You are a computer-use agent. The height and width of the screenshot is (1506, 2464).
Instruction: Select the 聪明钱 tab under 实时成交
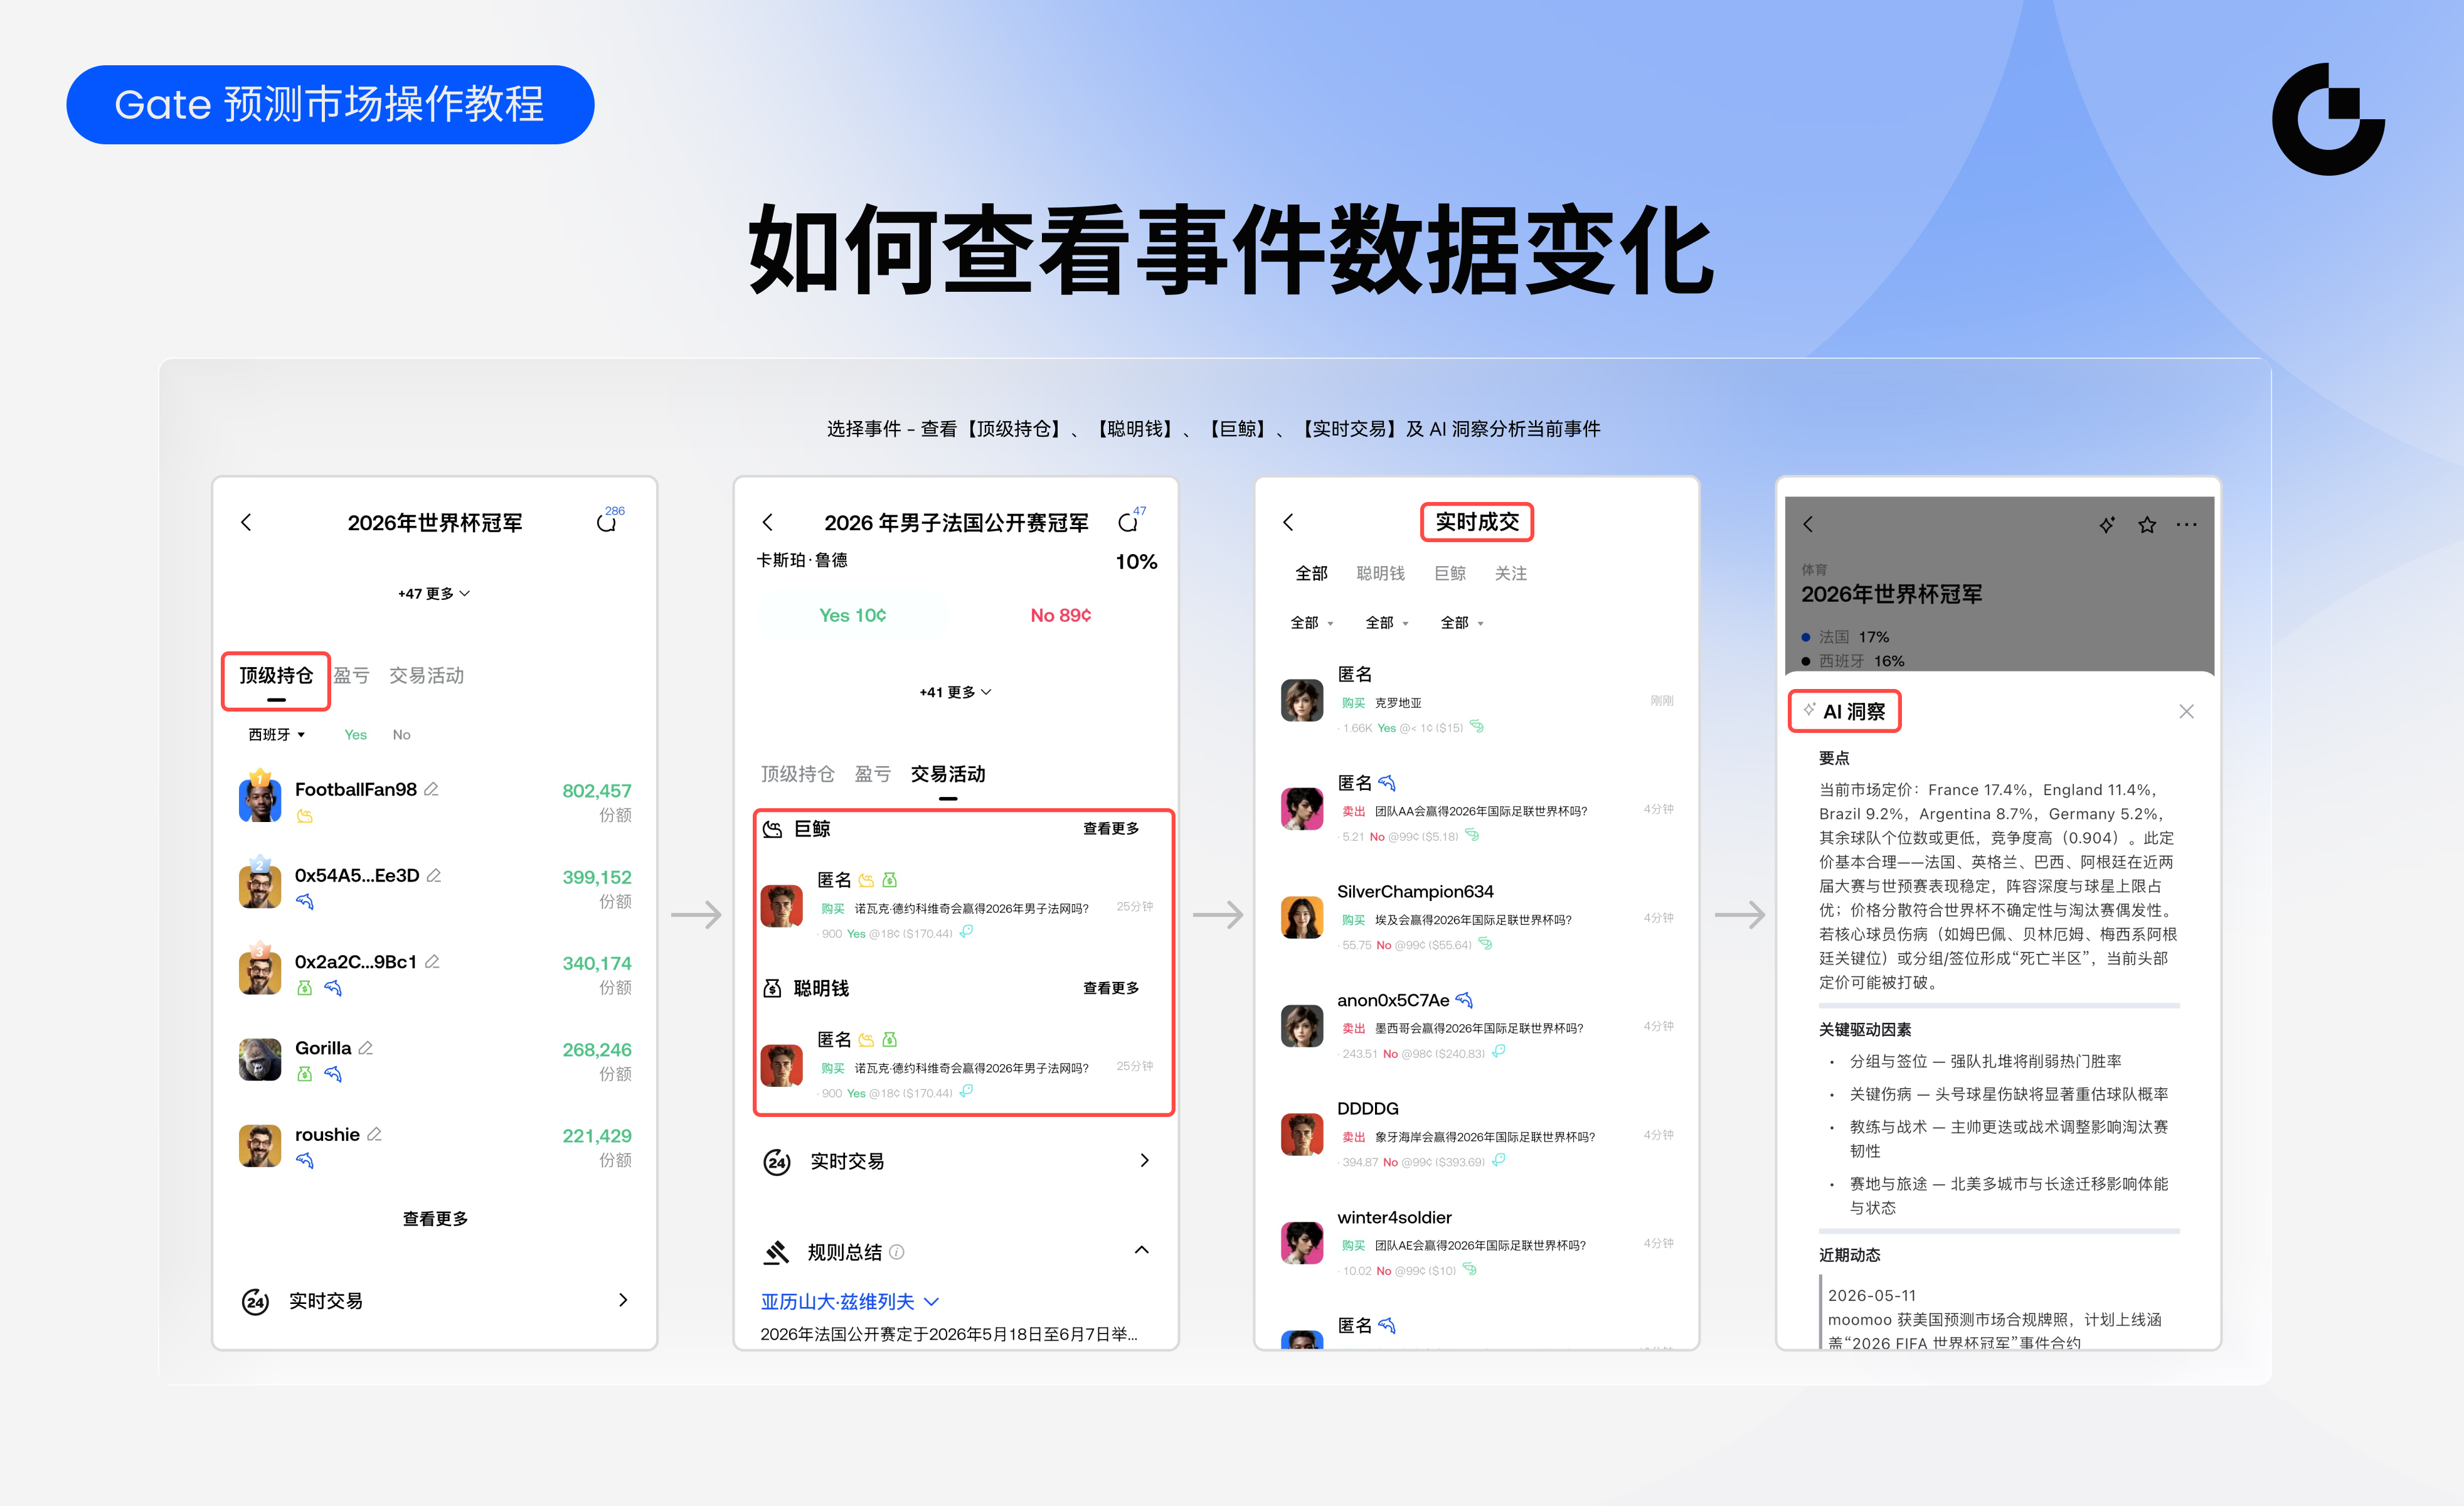click(1380, 574)
